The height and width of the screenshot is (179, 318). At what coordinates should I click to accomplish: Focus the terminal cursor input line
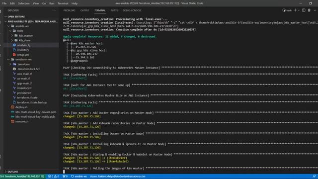pos(64,172)
